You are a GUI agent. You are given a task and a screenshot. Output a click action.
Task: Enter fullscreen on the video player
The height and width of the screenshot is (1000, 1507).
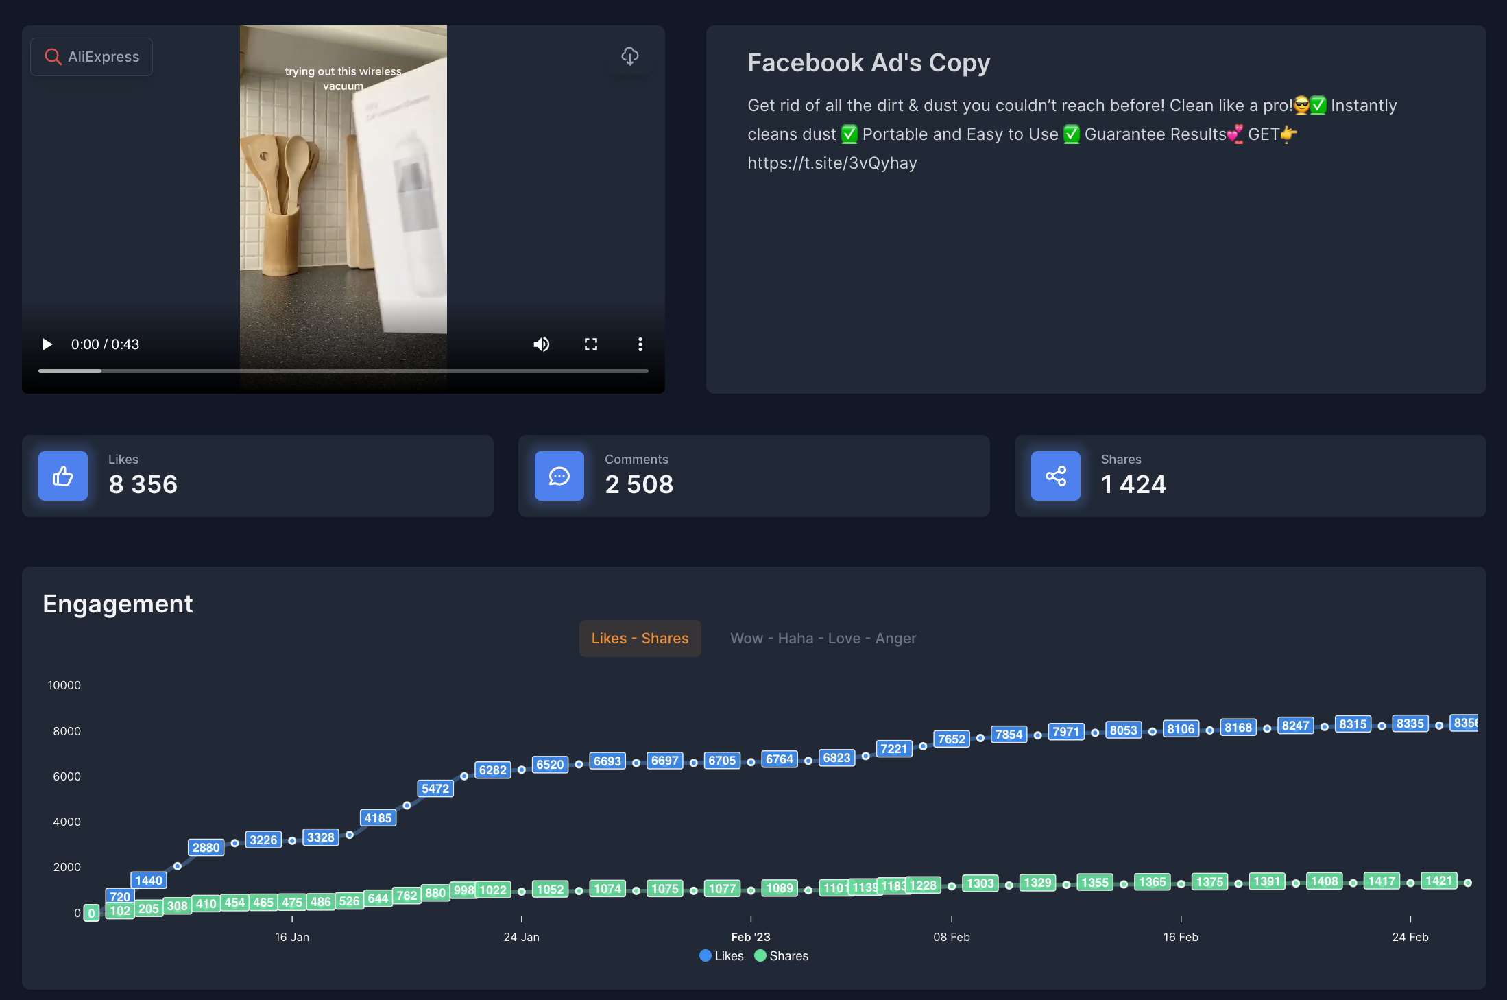591,344
